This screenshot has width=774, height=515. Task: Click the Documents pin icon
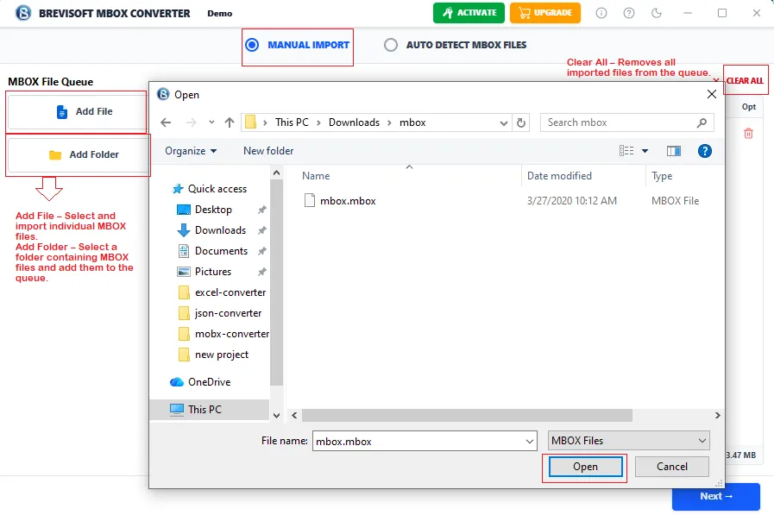point(262,251)
